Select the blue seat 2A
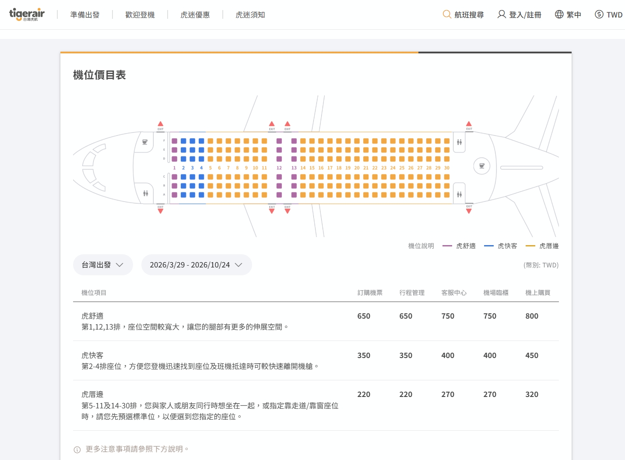This screenshot has width=625, height=460. 183,195
